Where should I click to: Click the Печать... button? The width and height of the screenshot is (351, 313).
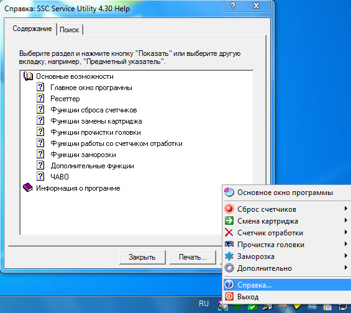click(193, 257)
